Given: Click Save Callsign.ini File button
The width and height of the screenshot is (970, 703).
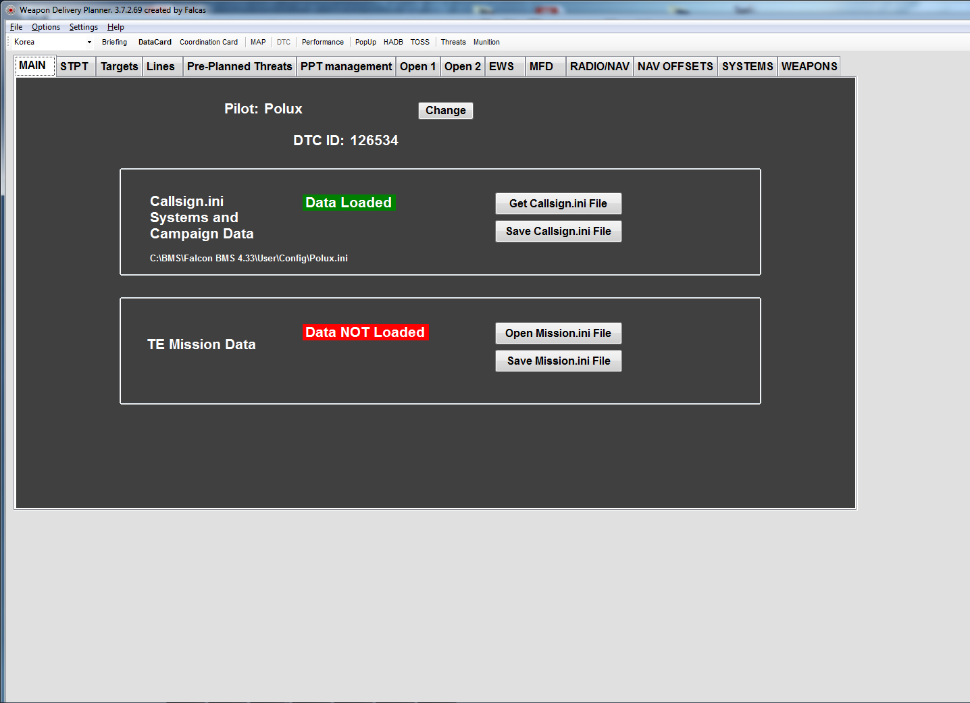Looking at the screenshot, I should point(558,231).
